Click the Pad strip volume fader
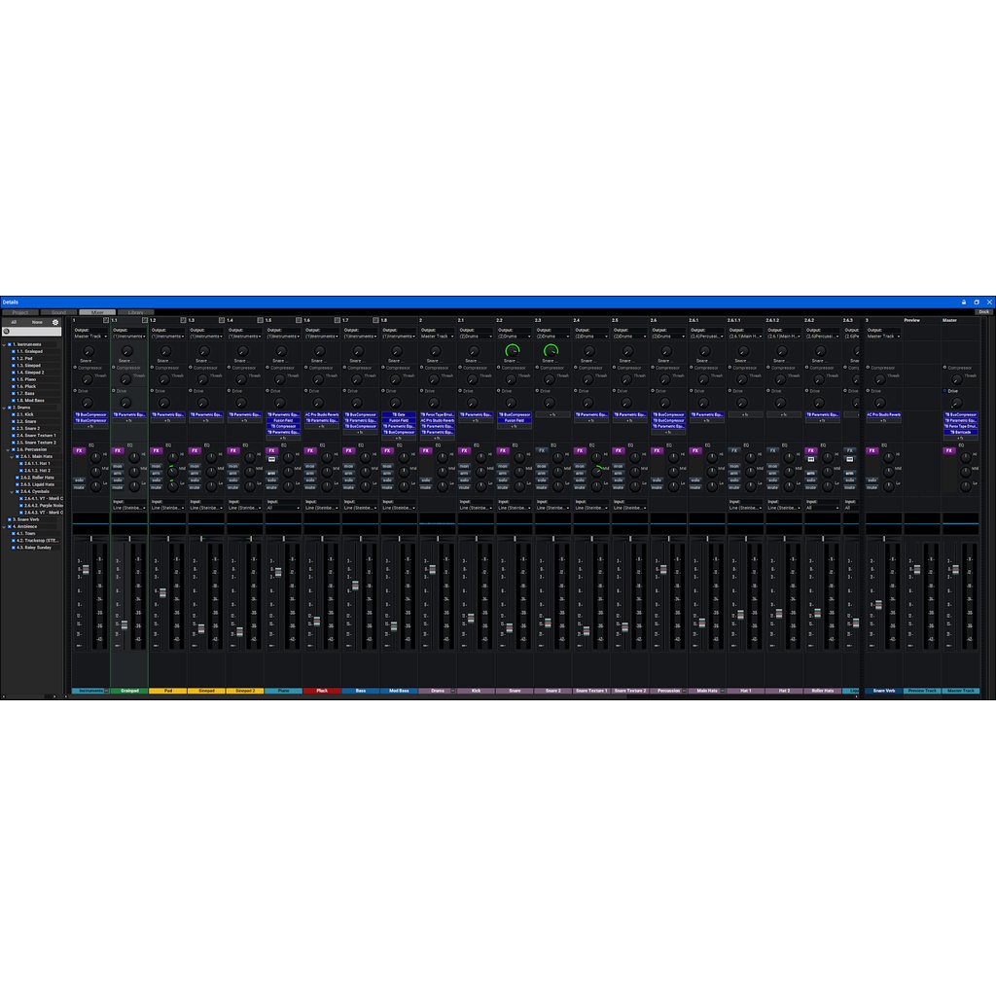Viewport: 996px width, 996px height. pos(162,592)
